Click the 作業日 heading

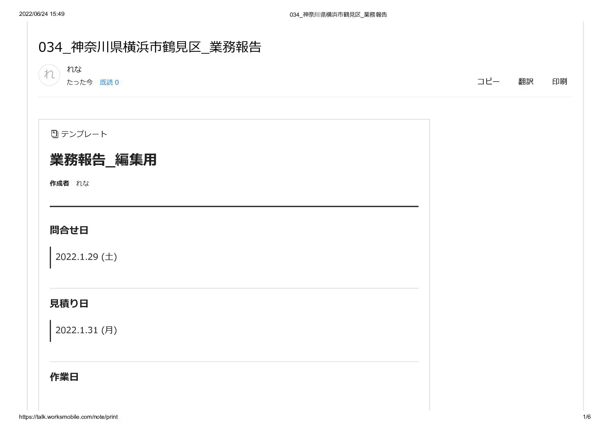[64, 377]
